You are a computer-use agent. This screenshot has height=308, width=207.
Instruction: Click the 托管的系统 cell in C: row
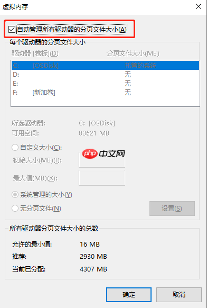[x=140, y=66]
